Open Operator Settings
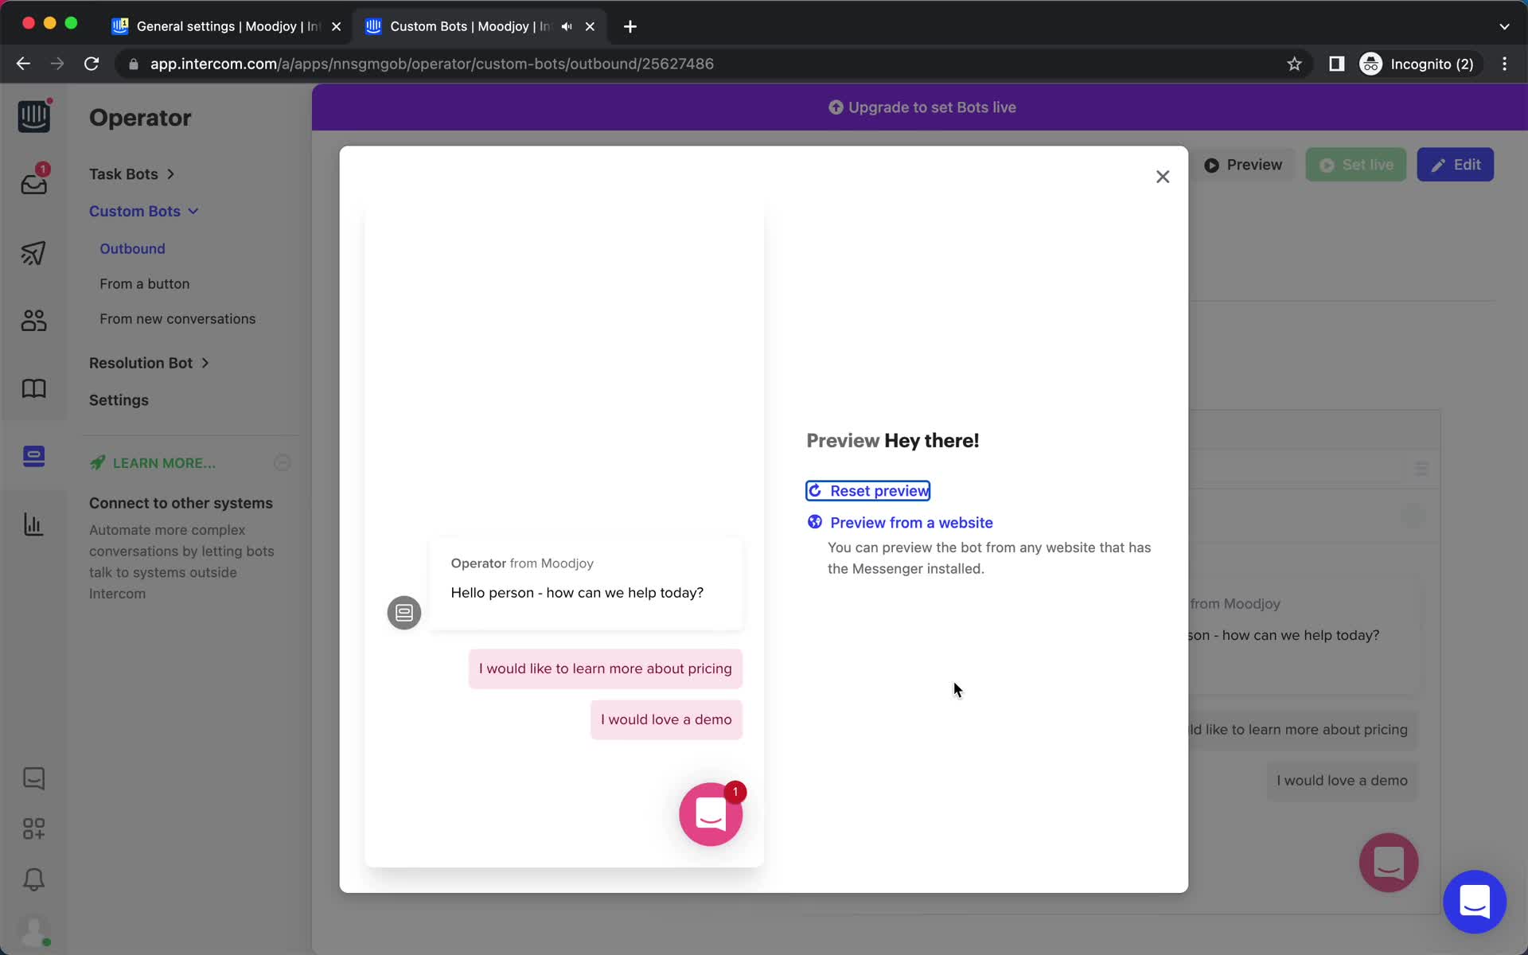This screenshot has width=1528, height=955. 119,400
